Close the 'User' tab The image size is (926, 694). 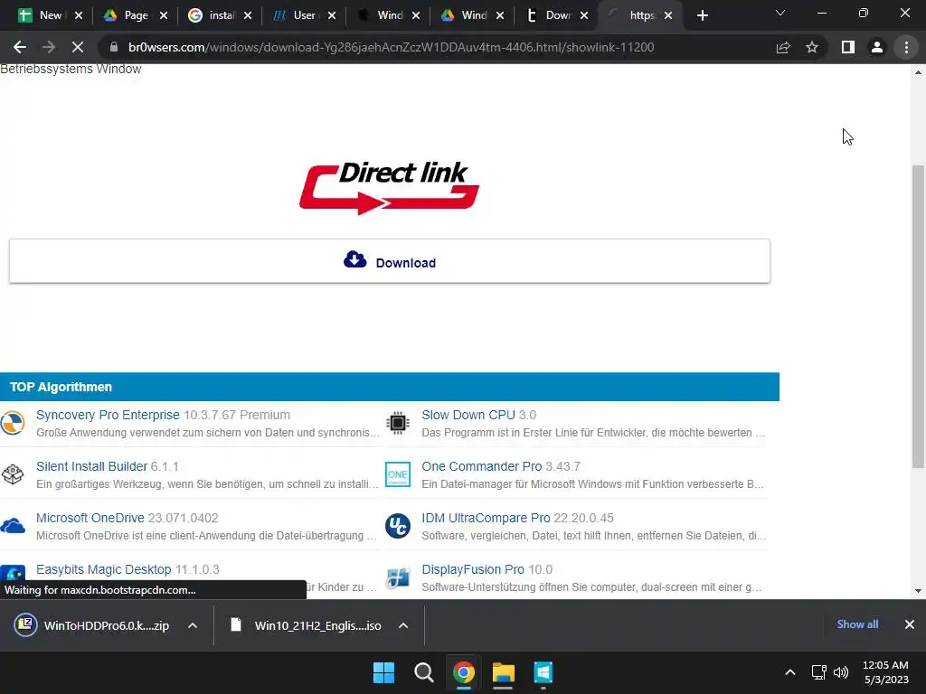(332, 15)
